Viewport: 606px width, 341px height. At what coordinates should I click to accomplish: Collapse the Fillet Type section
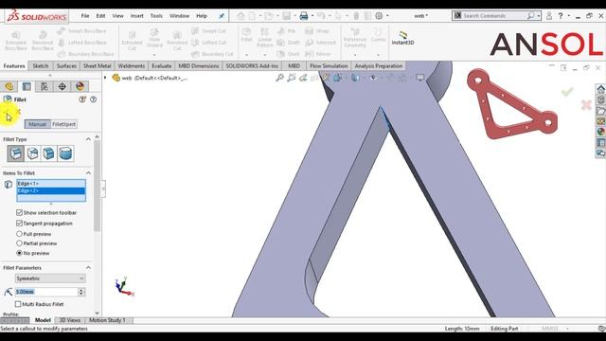point(88,139)
